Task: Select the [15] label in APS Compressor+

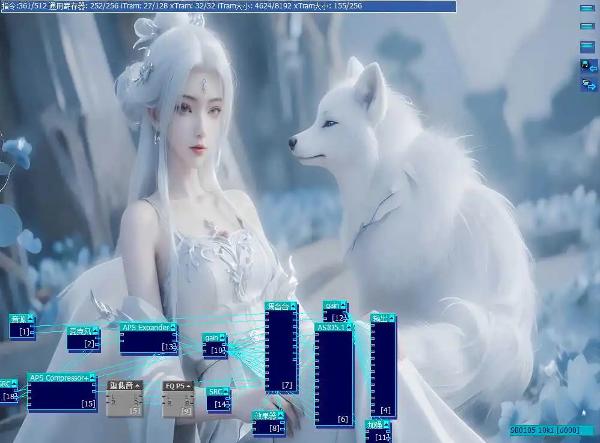Action: (x=88, y=403)
